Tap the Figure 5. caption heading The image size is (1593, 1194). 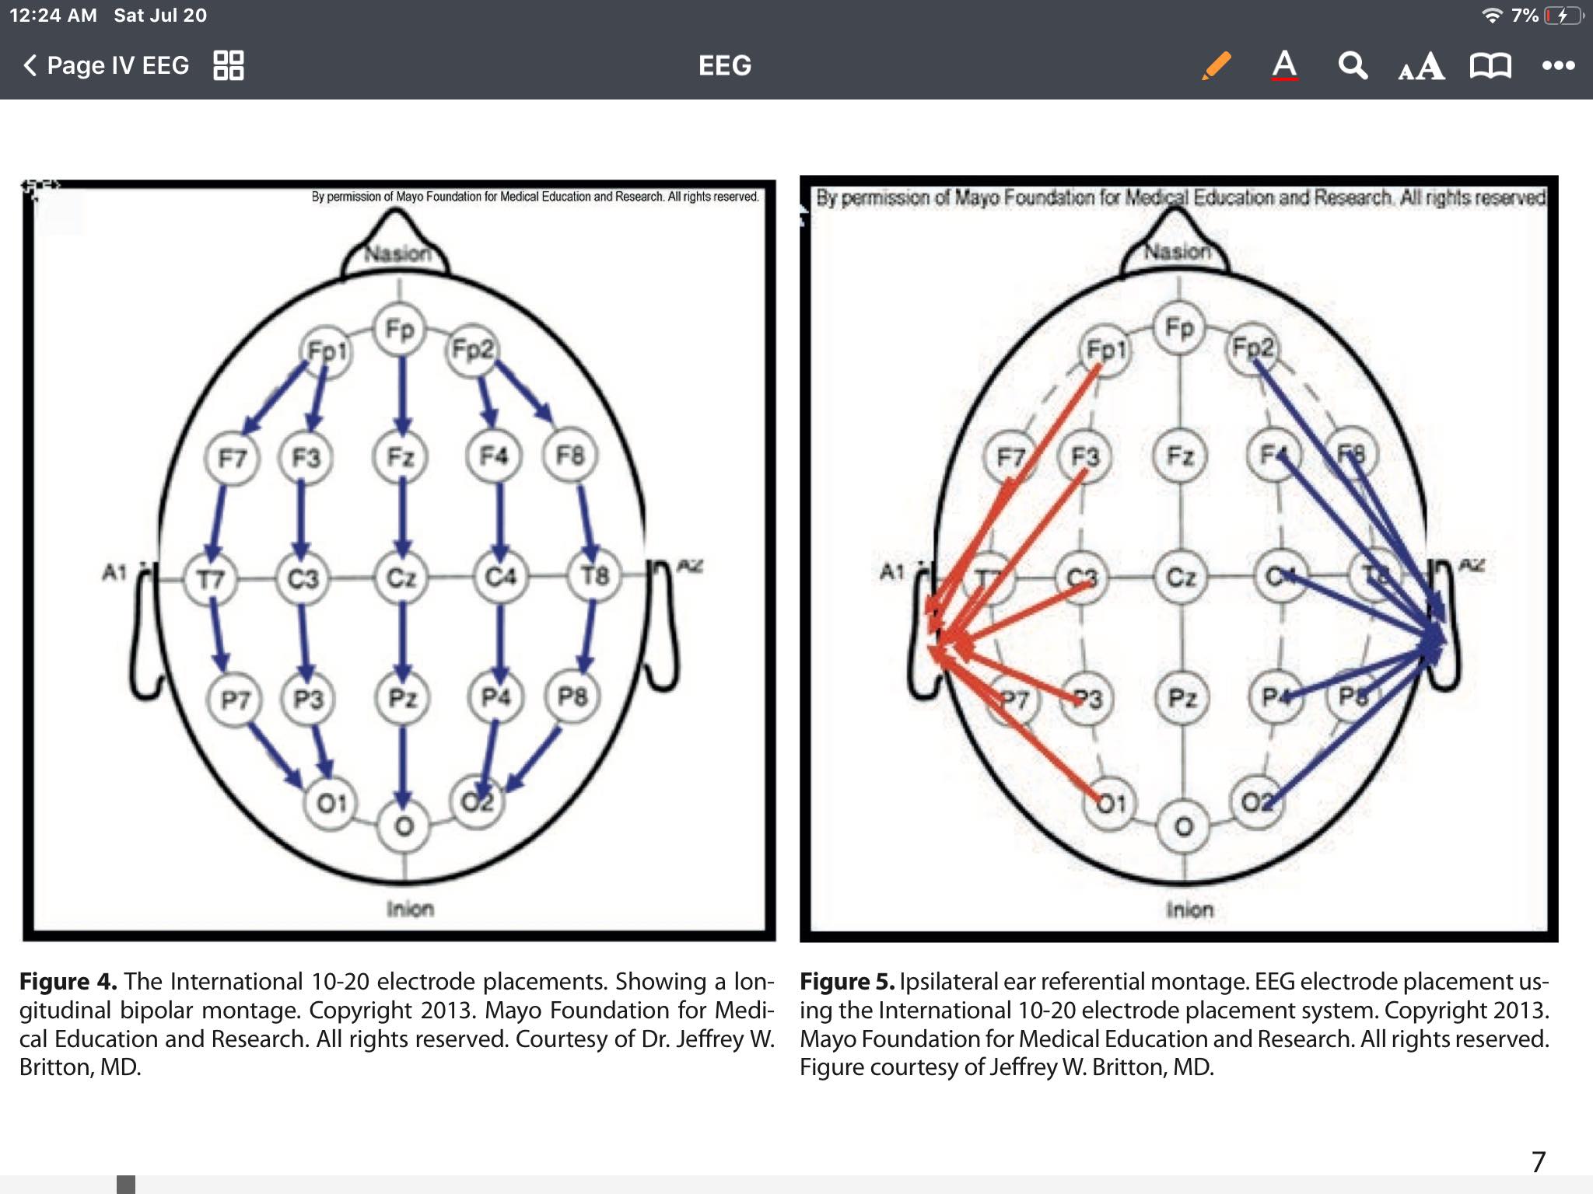click(x=847, y=981)
